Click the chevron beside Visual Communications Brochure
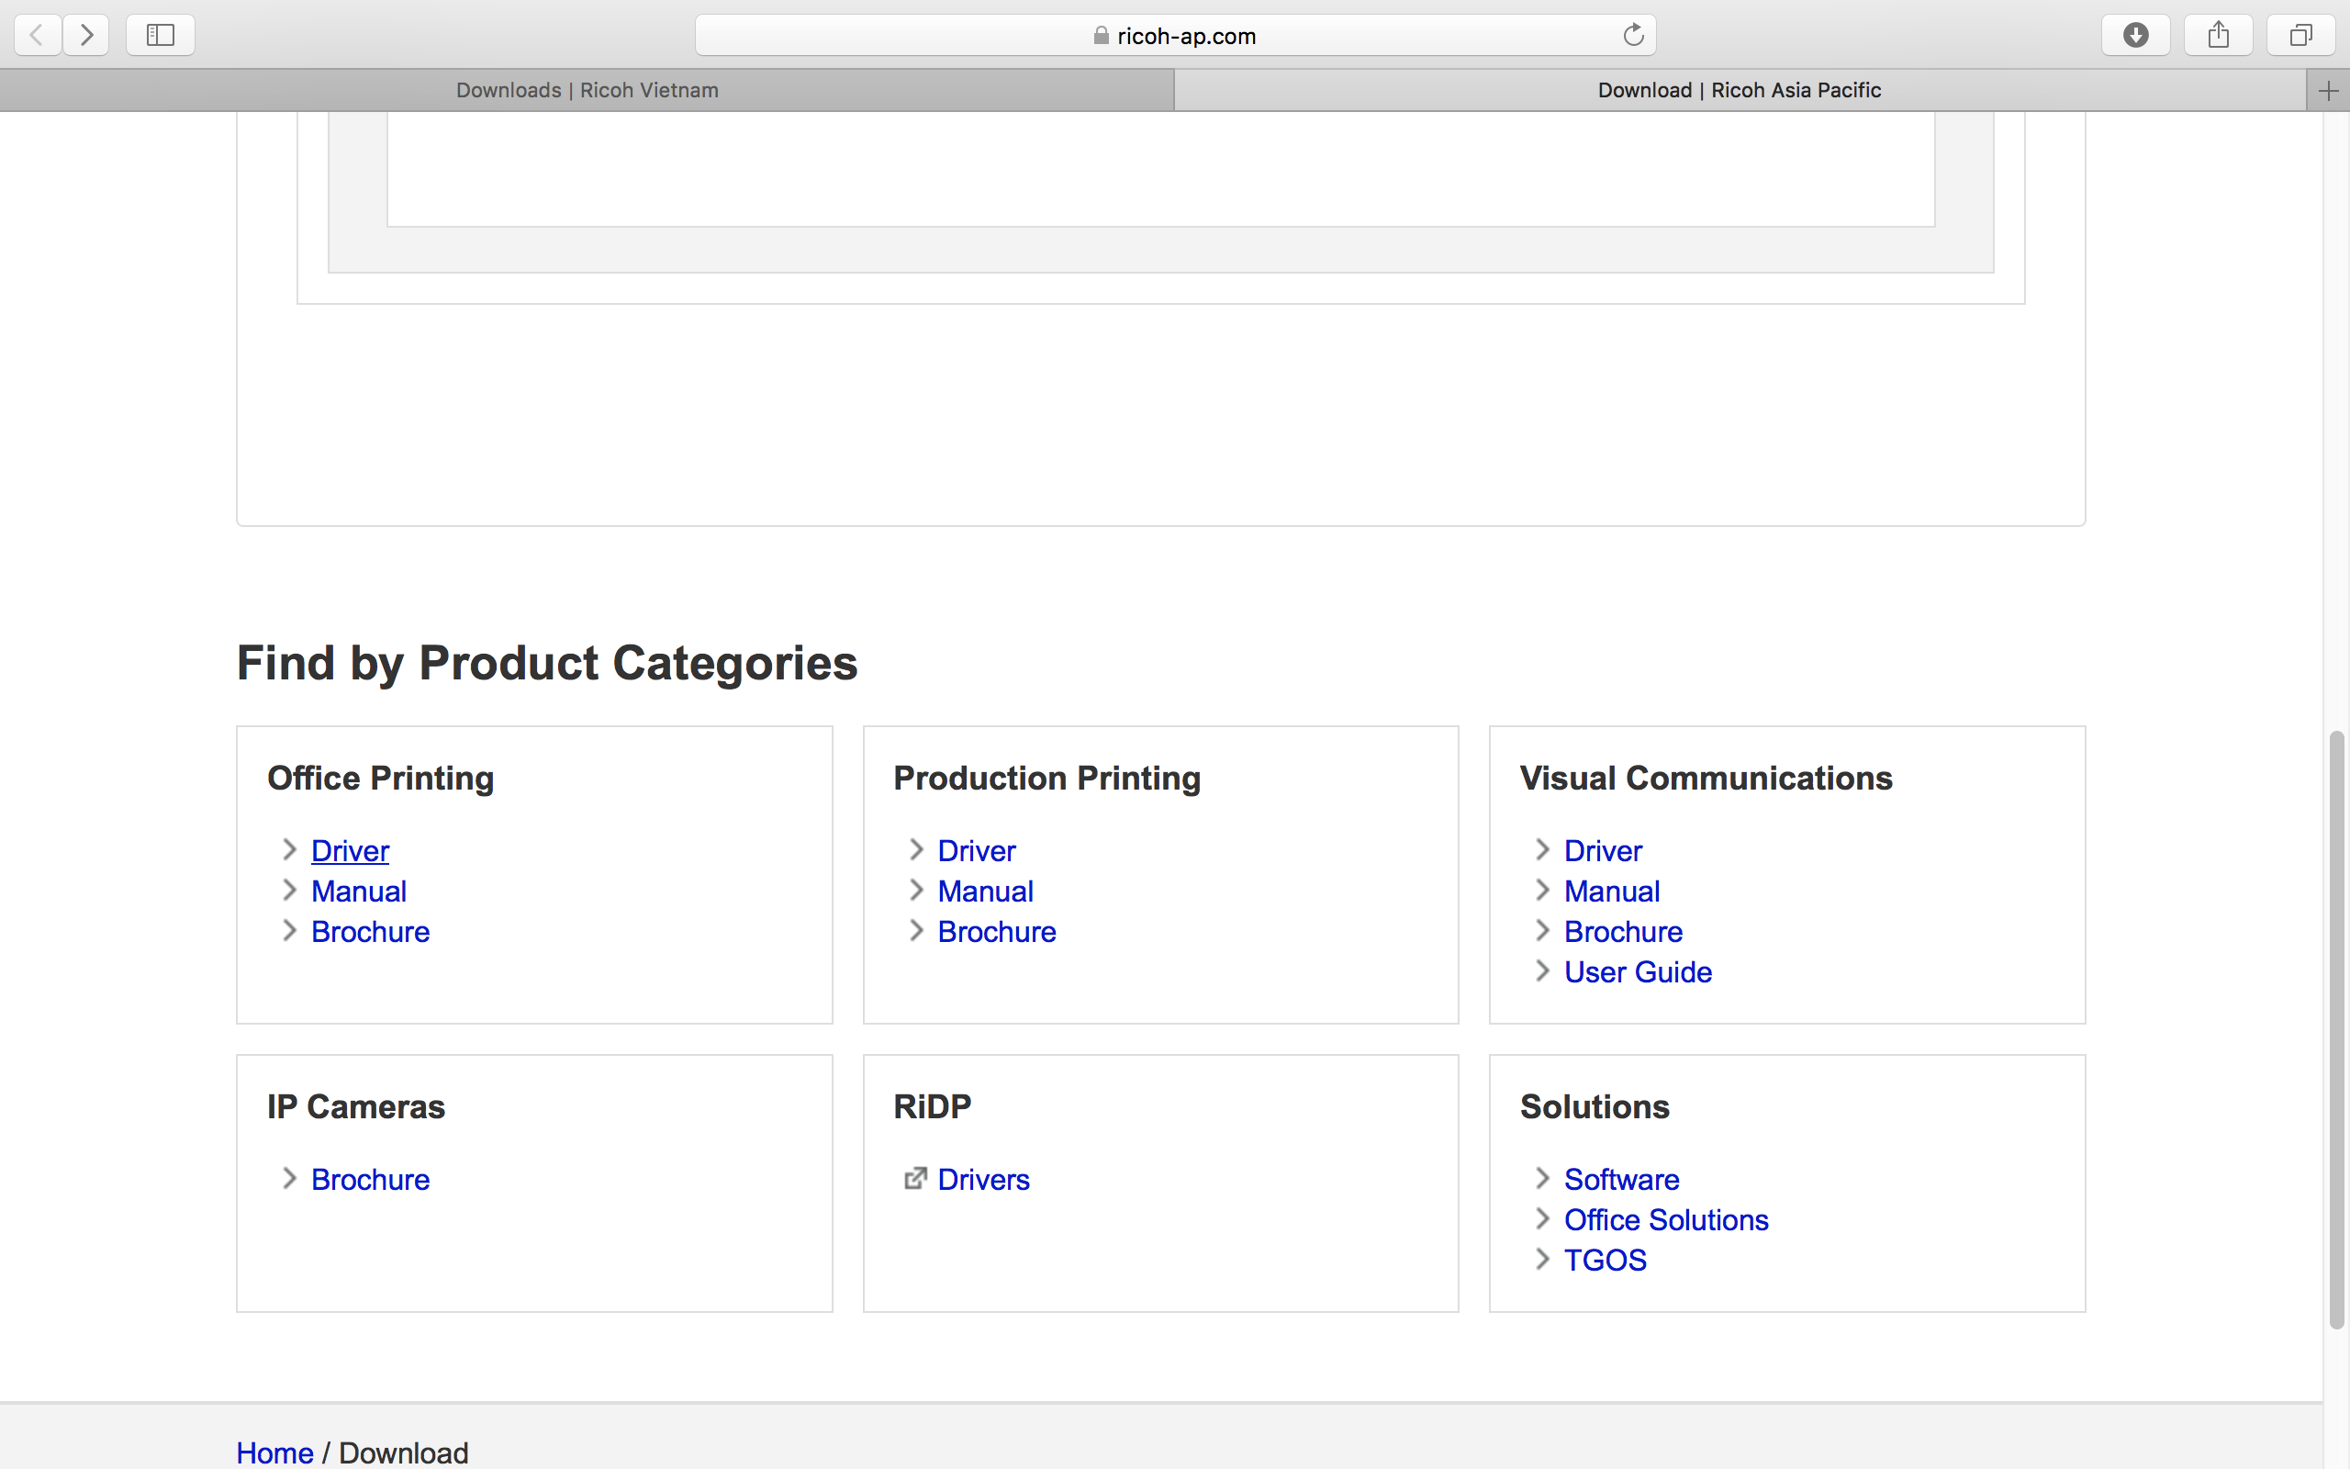The height and width of the screenshot is (1469, 2350). tap(1541, 931)
